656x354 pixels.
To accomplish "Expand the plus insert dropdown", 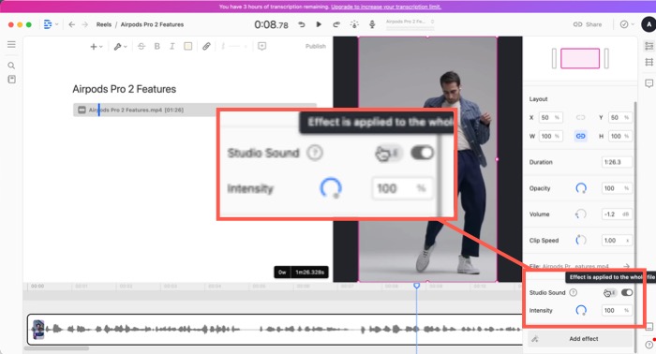I will click(97, 47).
